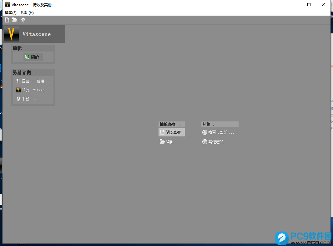Click the Vitascene title bar app icon
The height and width of the screenshot is (246, 333).
[x=8, y=5]
